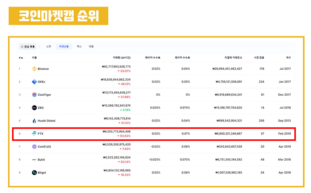Open the FTX exchange link
Screen dimensions: 311x193
click(x=40, y=134)
